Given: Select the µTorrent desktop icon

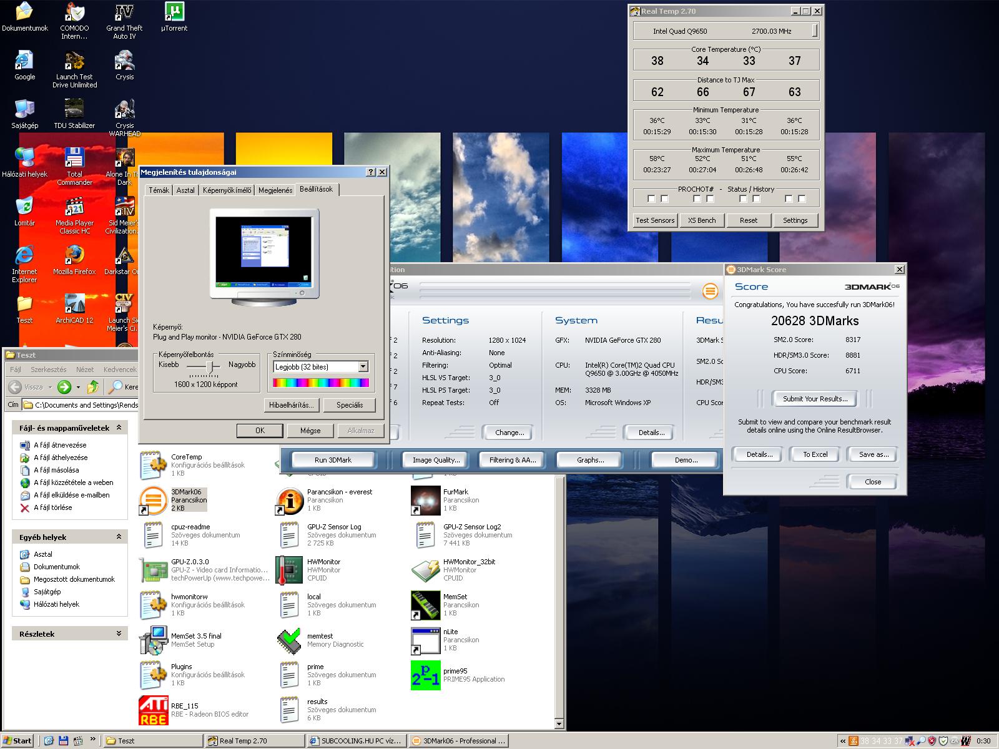Looking at the screenshot, I should coord(174,12).
